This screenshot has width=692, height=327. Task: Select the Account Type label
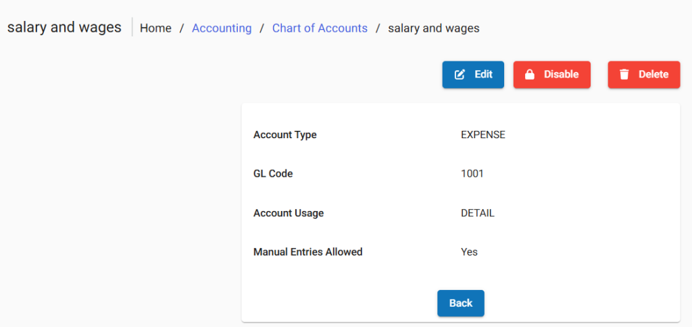pyautogui.click(x=285, y=135)
